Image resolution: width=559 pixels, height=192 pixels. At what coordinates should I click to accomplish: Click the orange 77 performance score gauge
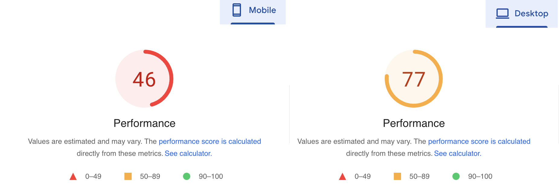[x=414, y=79]
